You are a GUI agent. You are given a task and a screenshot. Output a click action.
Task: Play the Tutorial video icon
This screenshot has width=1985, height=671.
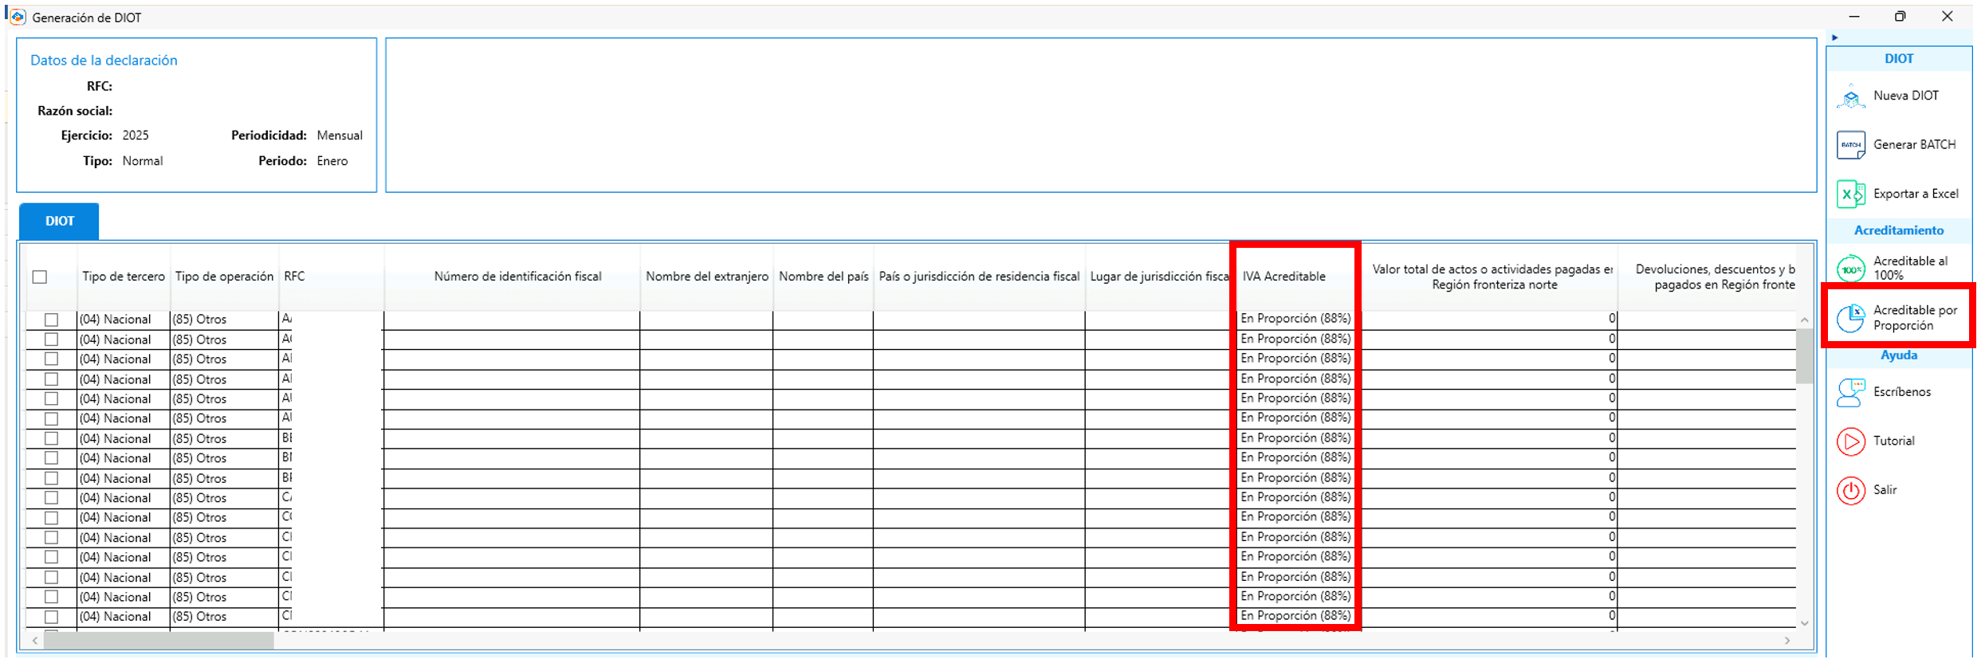tap(1850, 441)
